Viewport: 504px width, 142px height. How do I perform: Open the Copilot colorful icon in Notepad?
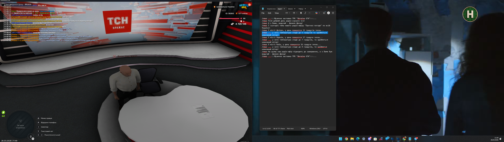[x=316, y=13]
